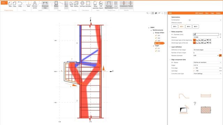Click the Copy project item icon

coord(14,4)
